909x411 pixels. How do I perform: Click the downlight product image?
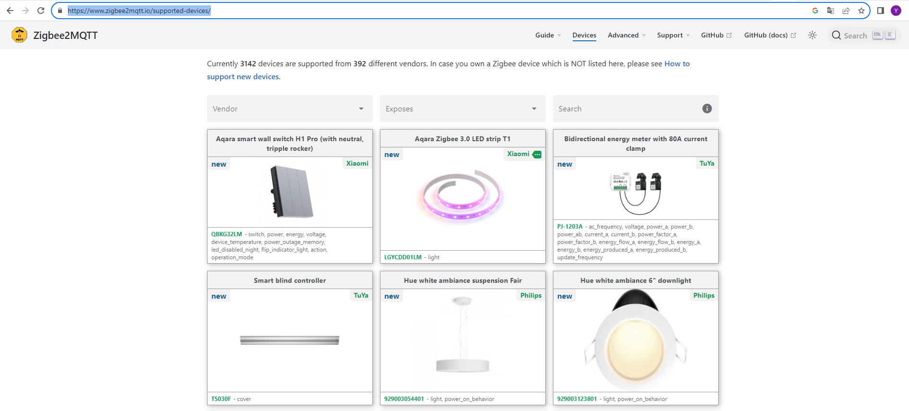pyautogui.click(x=636, y=340)
